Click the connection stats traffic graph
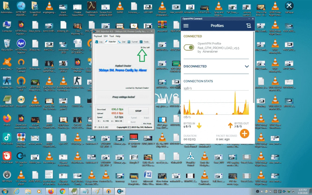Screen dimensions: 312x195 click(x=216, y=102)
